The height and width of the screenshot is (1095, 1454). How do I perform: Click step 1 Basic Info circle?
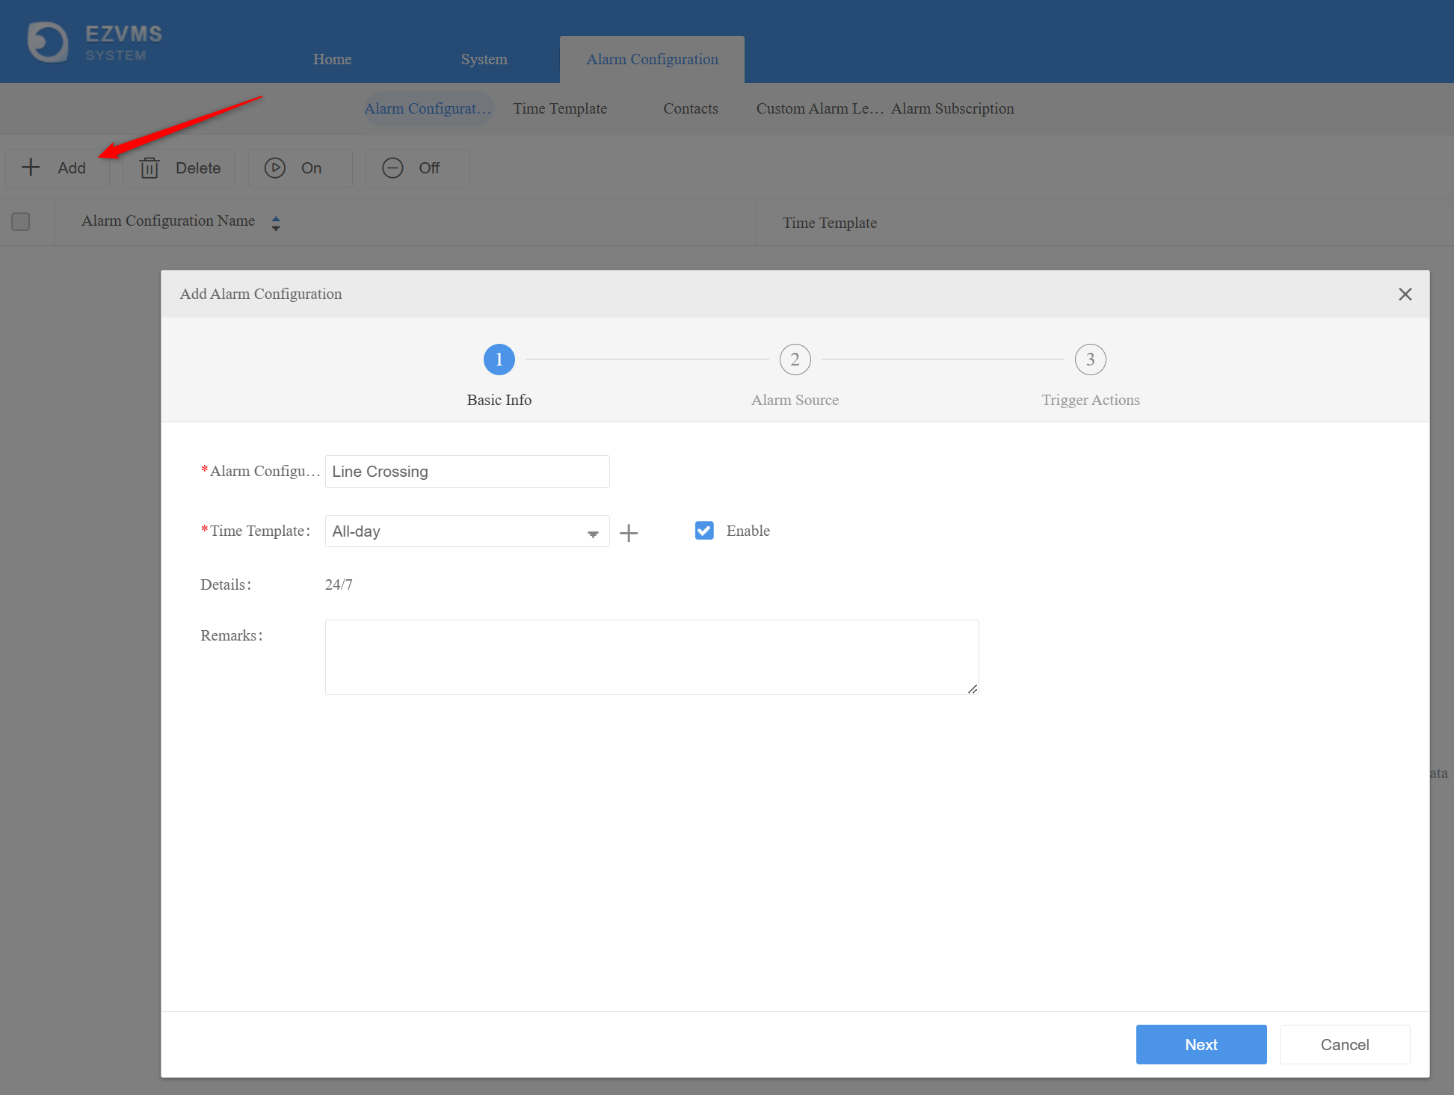pyautogui.click(x=499, y=360)
